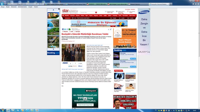Click the article headline text
This screenshot has height=112, width=200.
tap(85, 34)
